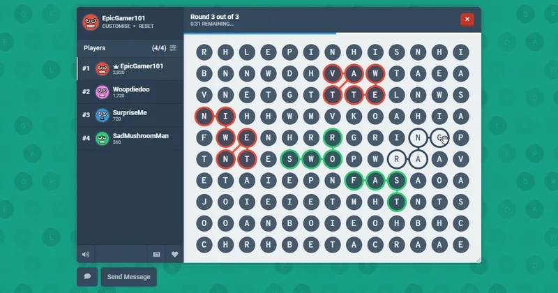
Task: Select the C tile in the grid's bottom-left corner
Action: click(x=204, y=245)
